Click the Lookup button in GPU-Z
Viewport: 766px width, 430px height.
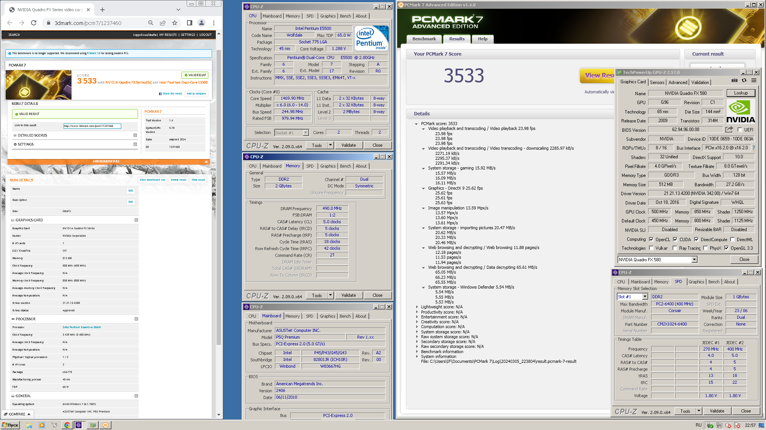[x=741, y=93]
